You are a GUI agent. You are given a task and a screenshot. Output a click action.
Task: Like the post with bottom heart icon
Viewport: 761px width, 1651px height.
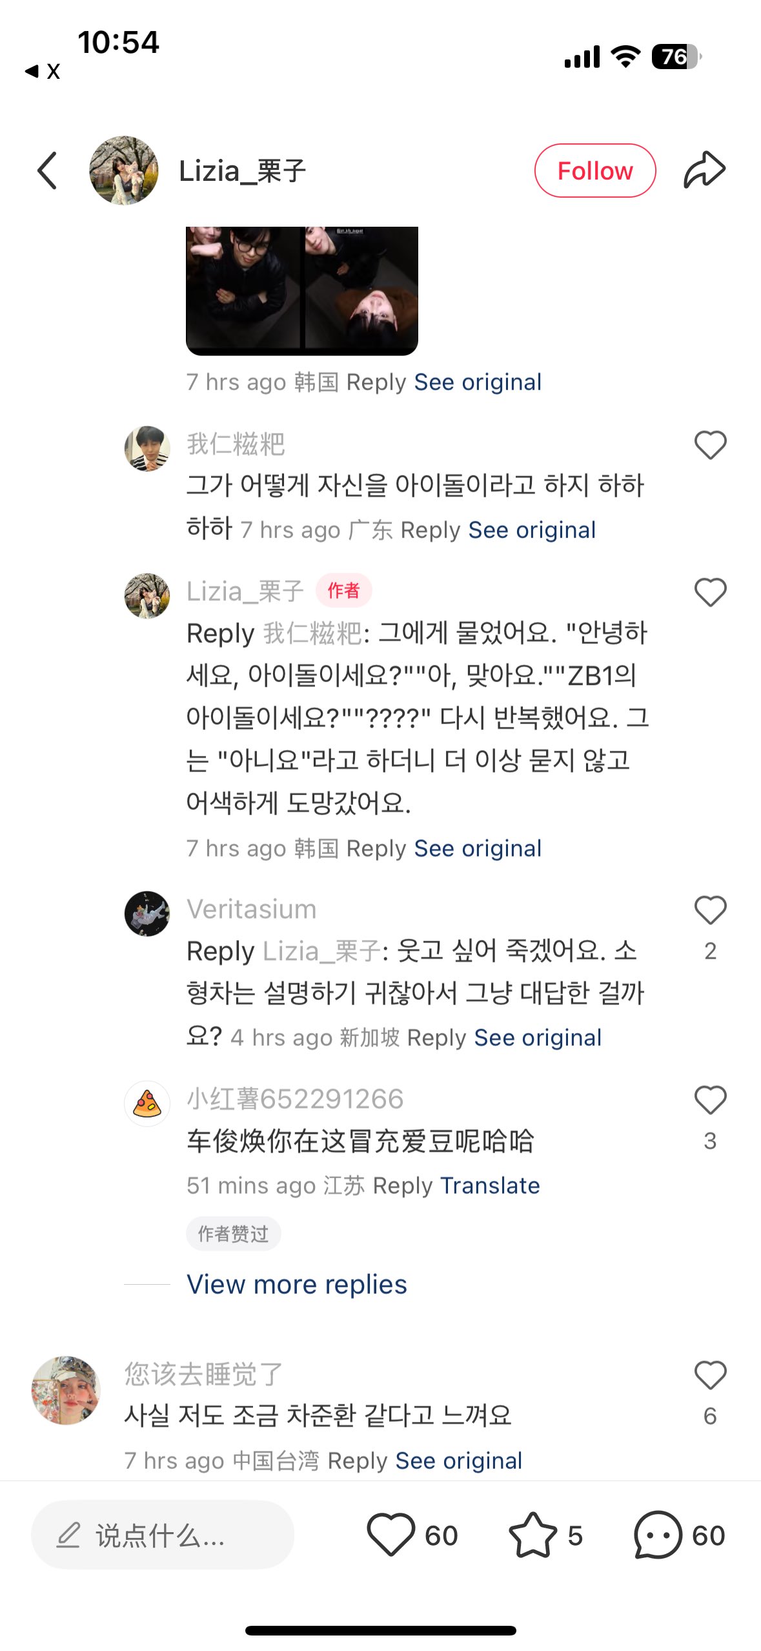coord(391,1535)
